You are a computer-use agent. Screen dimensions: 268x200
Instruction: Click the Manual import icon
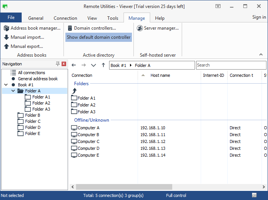click(x=6, y=37)
